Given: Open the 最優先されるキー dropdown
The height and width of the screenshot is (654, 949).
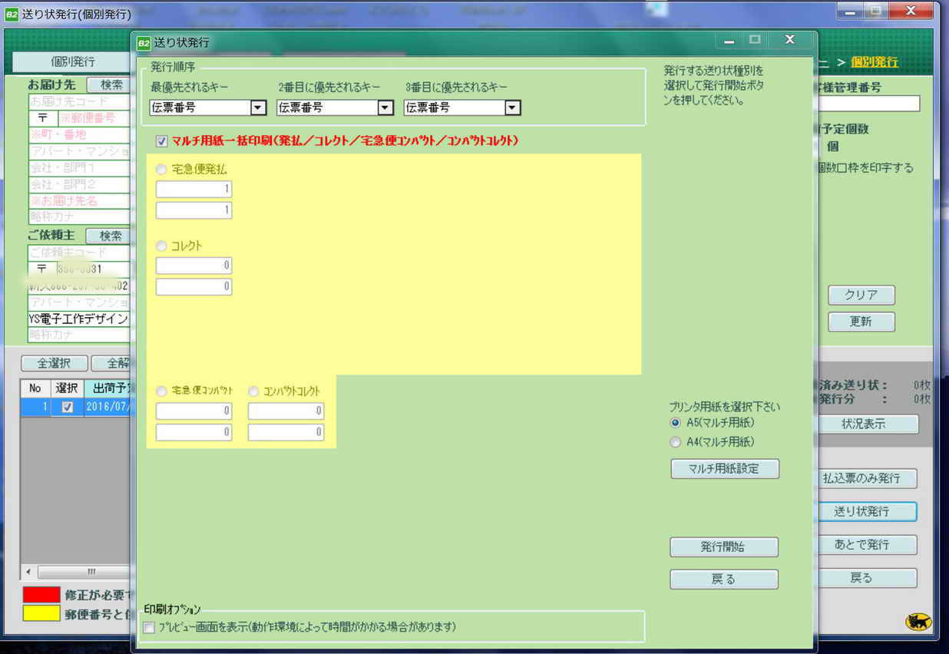Looking at the screenshot, I should pyautogui.click(x=258, y=108).
